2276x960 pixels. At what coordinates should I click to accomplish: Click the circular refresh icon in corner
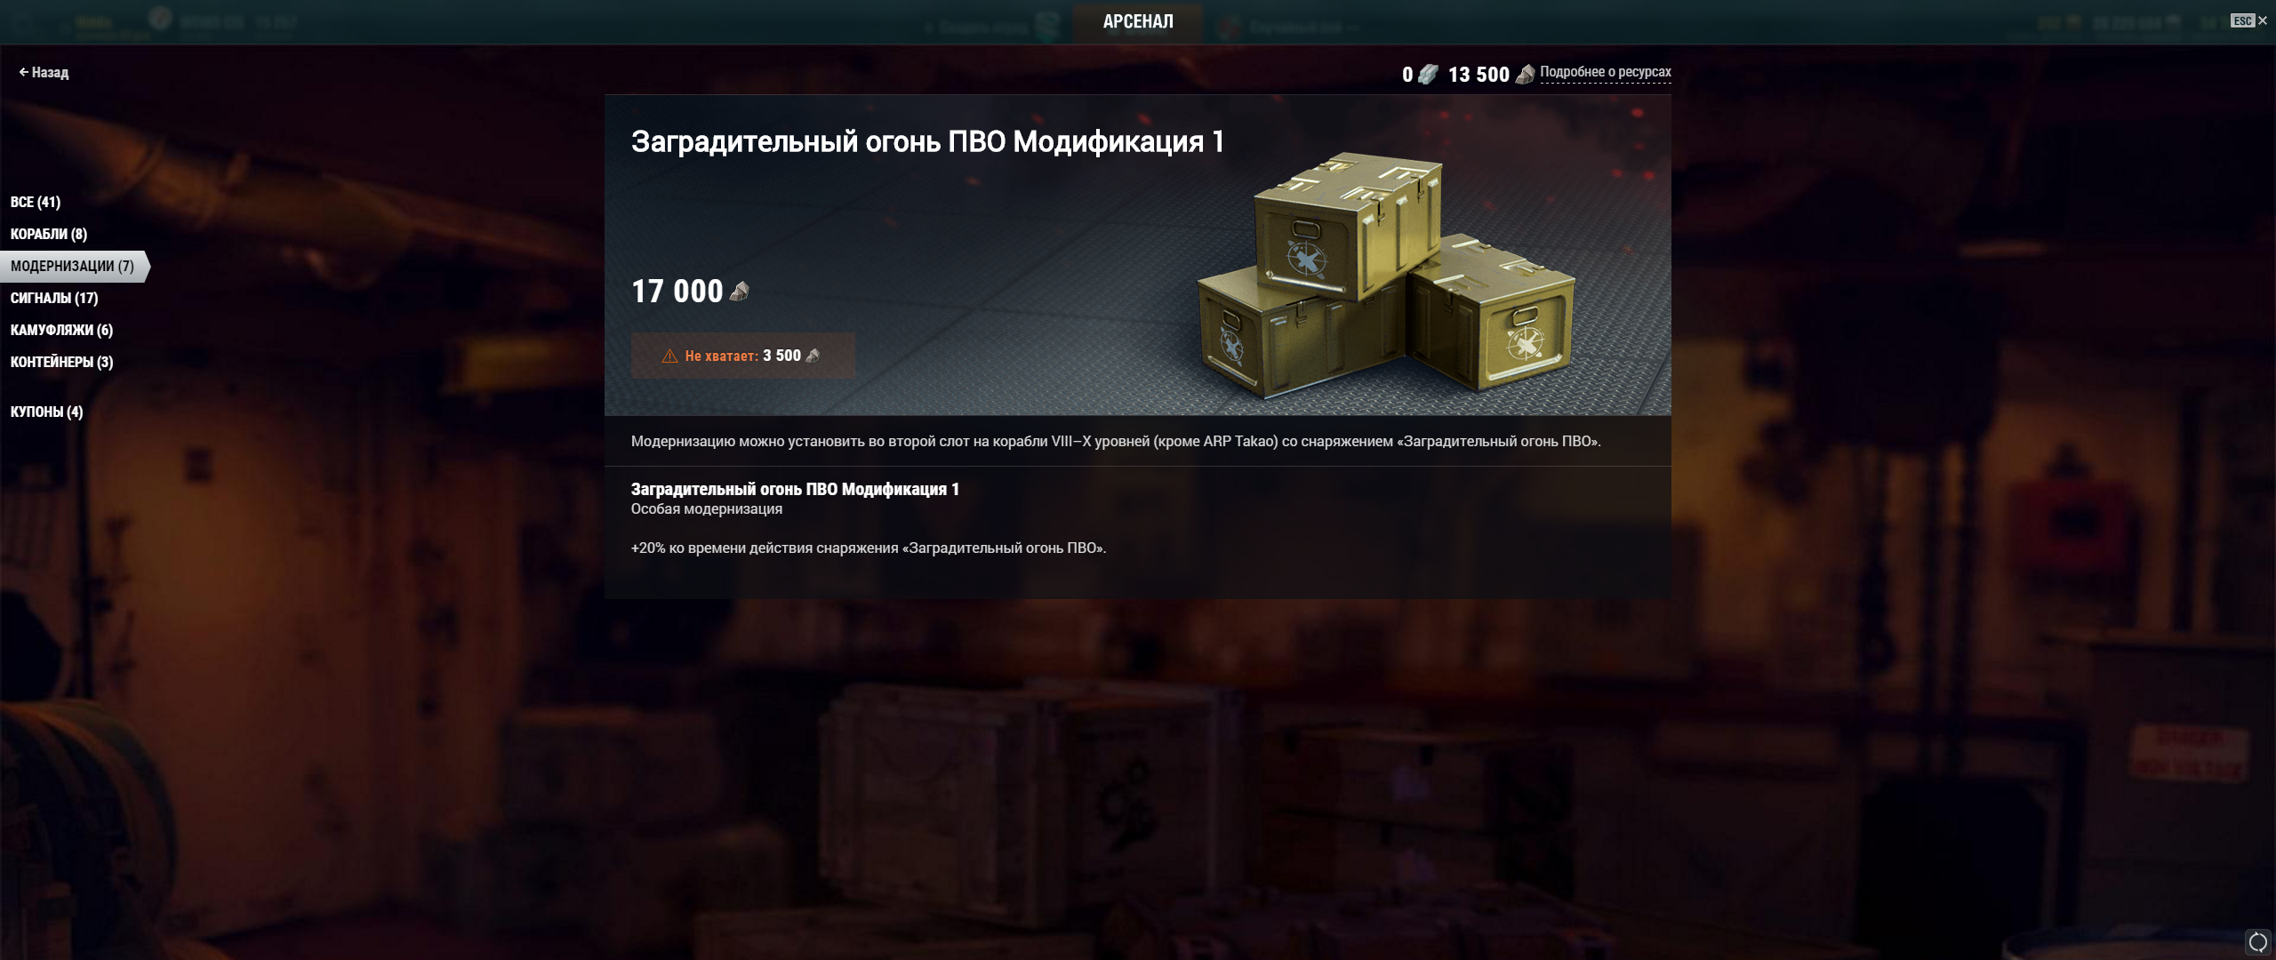[x=2257, y=941]
